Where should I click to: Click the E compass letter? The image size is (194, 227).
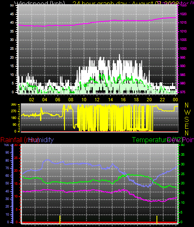pos(187,126)
